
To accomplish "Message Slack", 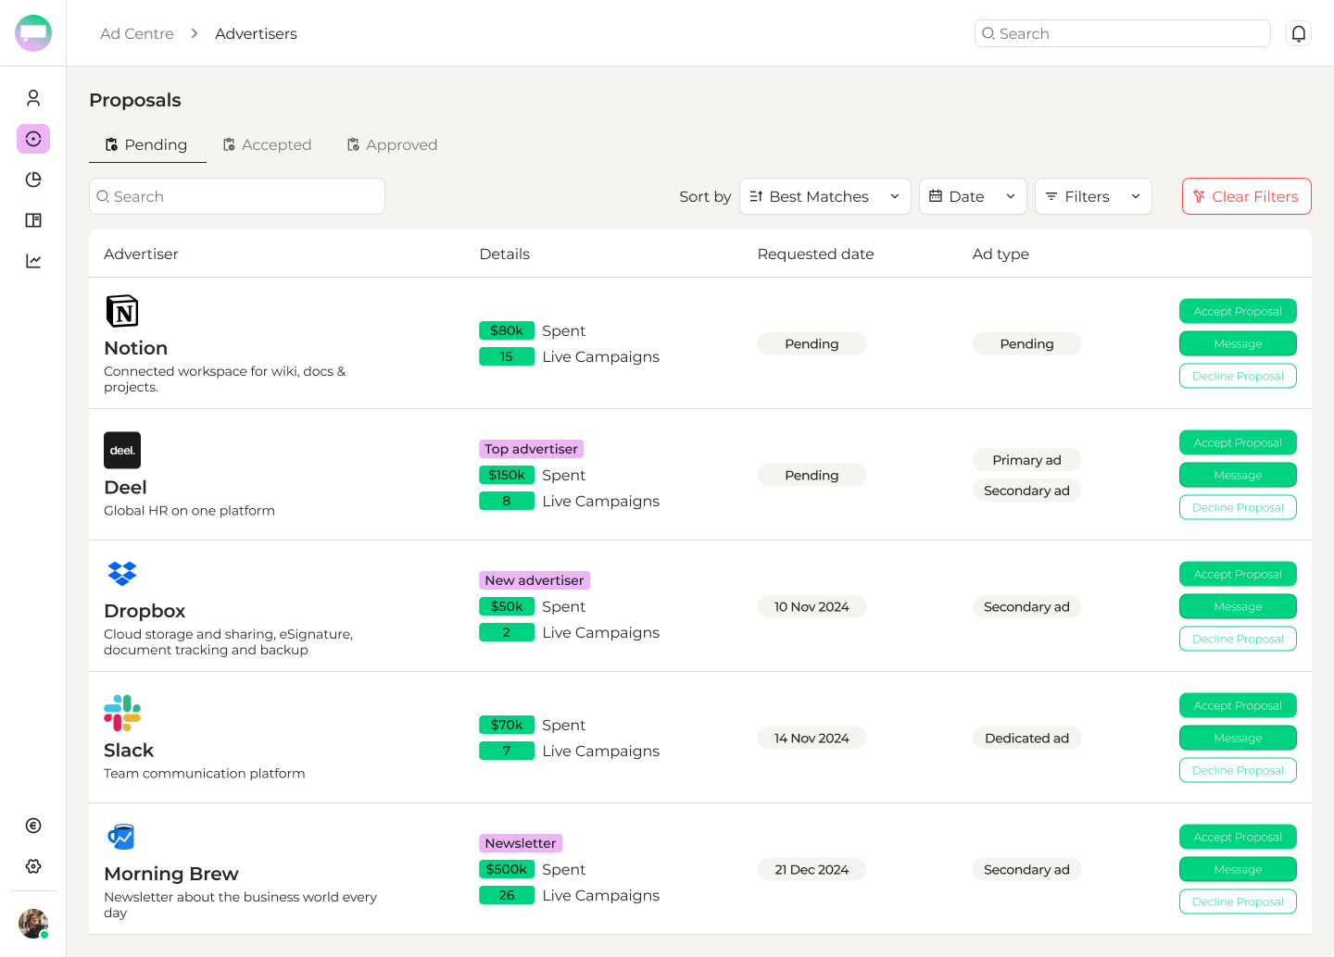I will pyautogui.click(x=1238, y=738).
